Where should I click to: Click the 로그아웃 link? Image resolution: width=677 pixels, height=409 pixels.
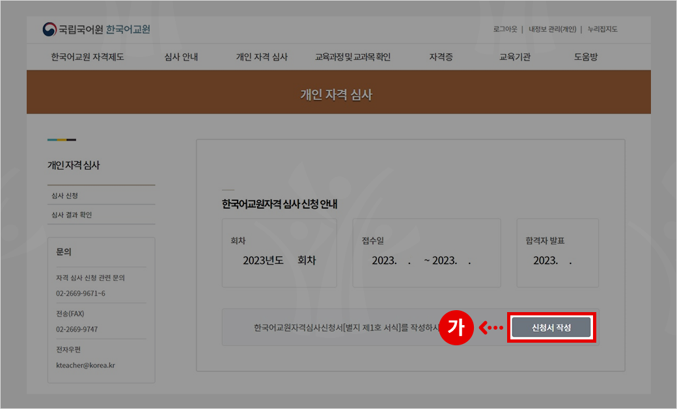(x=505, y=29)
